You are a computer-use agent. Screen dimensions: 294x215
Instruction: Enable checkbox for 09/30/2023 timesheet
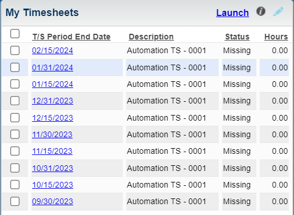[x=15, y=201]
